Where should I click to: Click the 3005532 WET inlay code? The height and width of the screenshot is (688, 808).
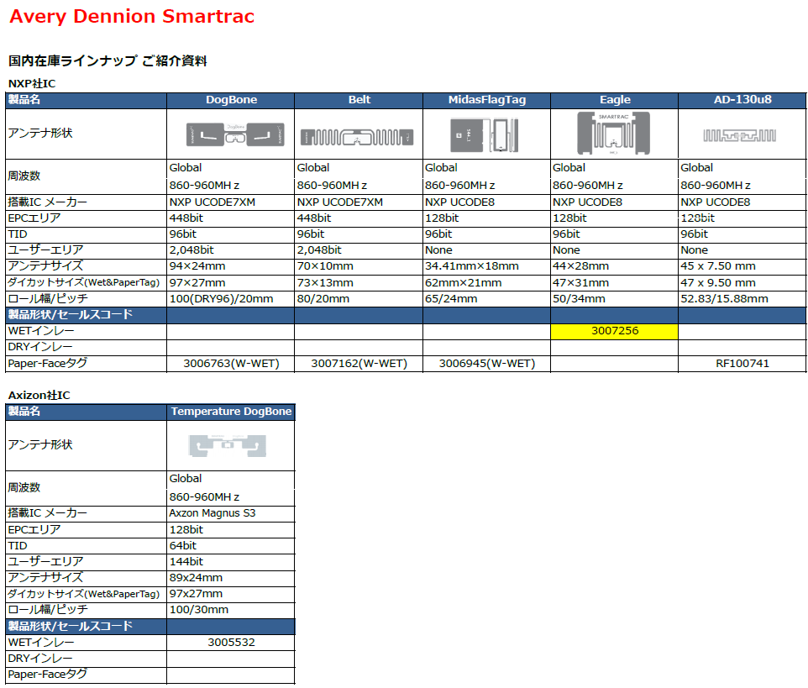point(231,643)
